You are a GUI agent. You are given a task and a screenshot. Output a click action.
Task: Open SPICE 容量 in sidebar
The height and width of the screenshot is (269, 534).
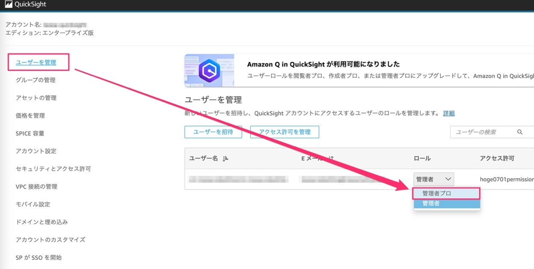pos(30,133)
